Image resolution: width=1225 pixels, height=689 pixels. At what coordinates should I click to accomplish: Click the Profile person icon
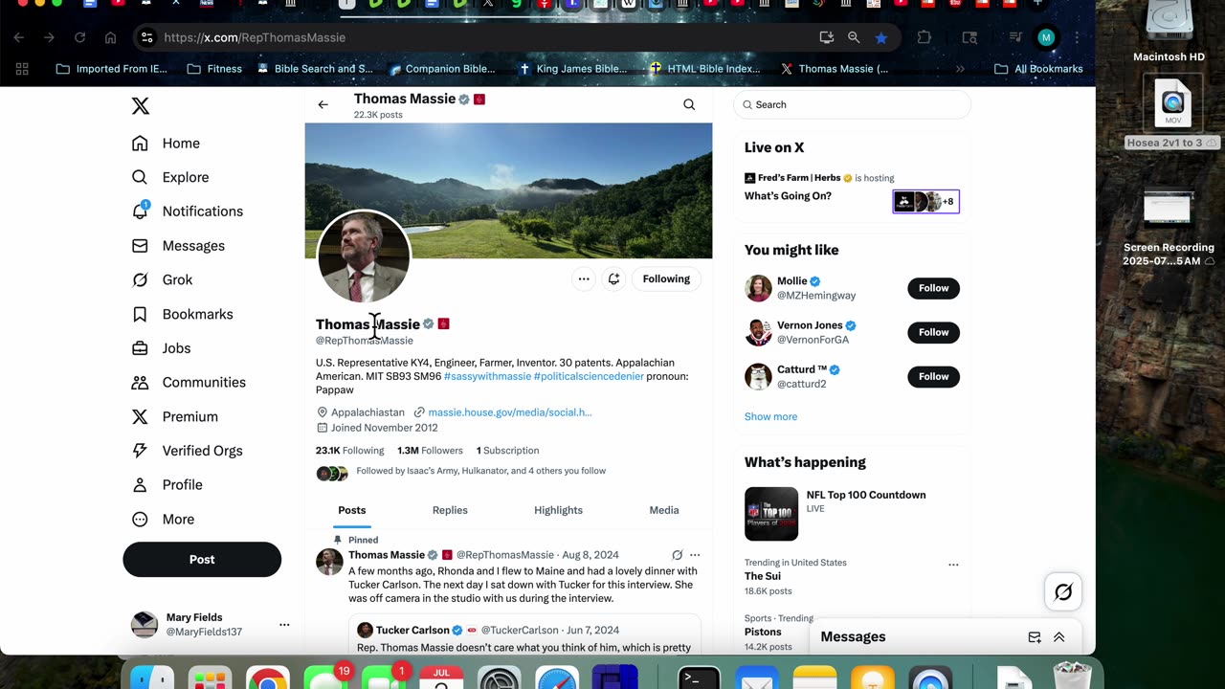tap(140, 485)
